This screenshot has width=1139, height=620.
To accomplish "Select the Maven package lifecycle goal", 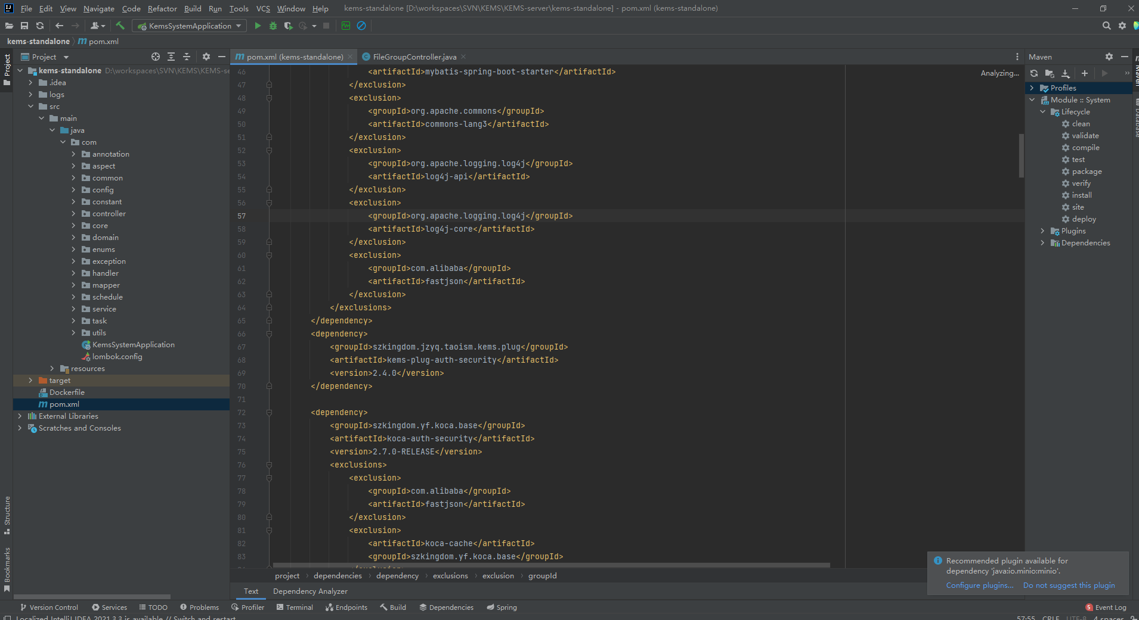I will pos(1087,172).
